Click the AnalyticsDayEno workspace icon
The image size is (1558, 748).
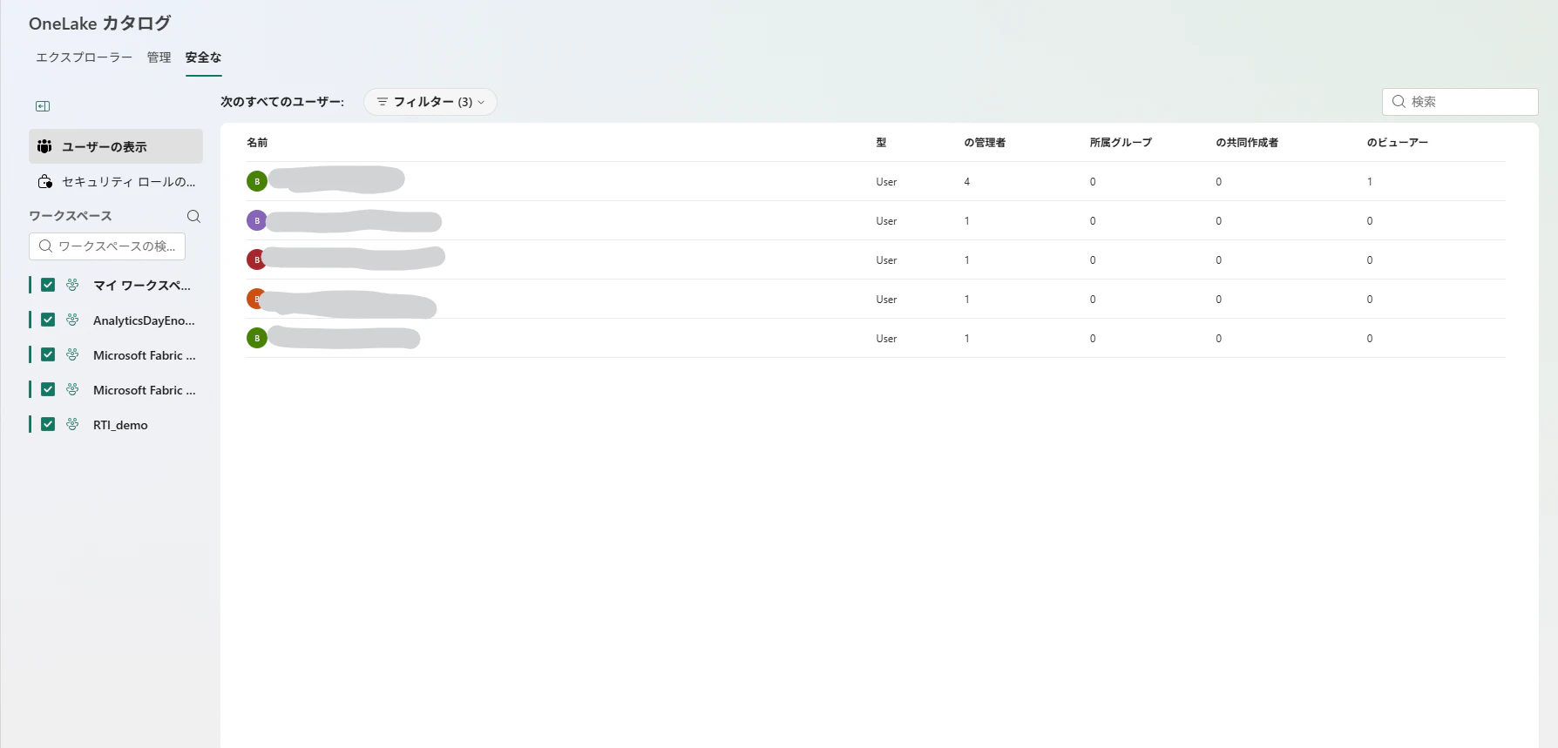point(72,320)
